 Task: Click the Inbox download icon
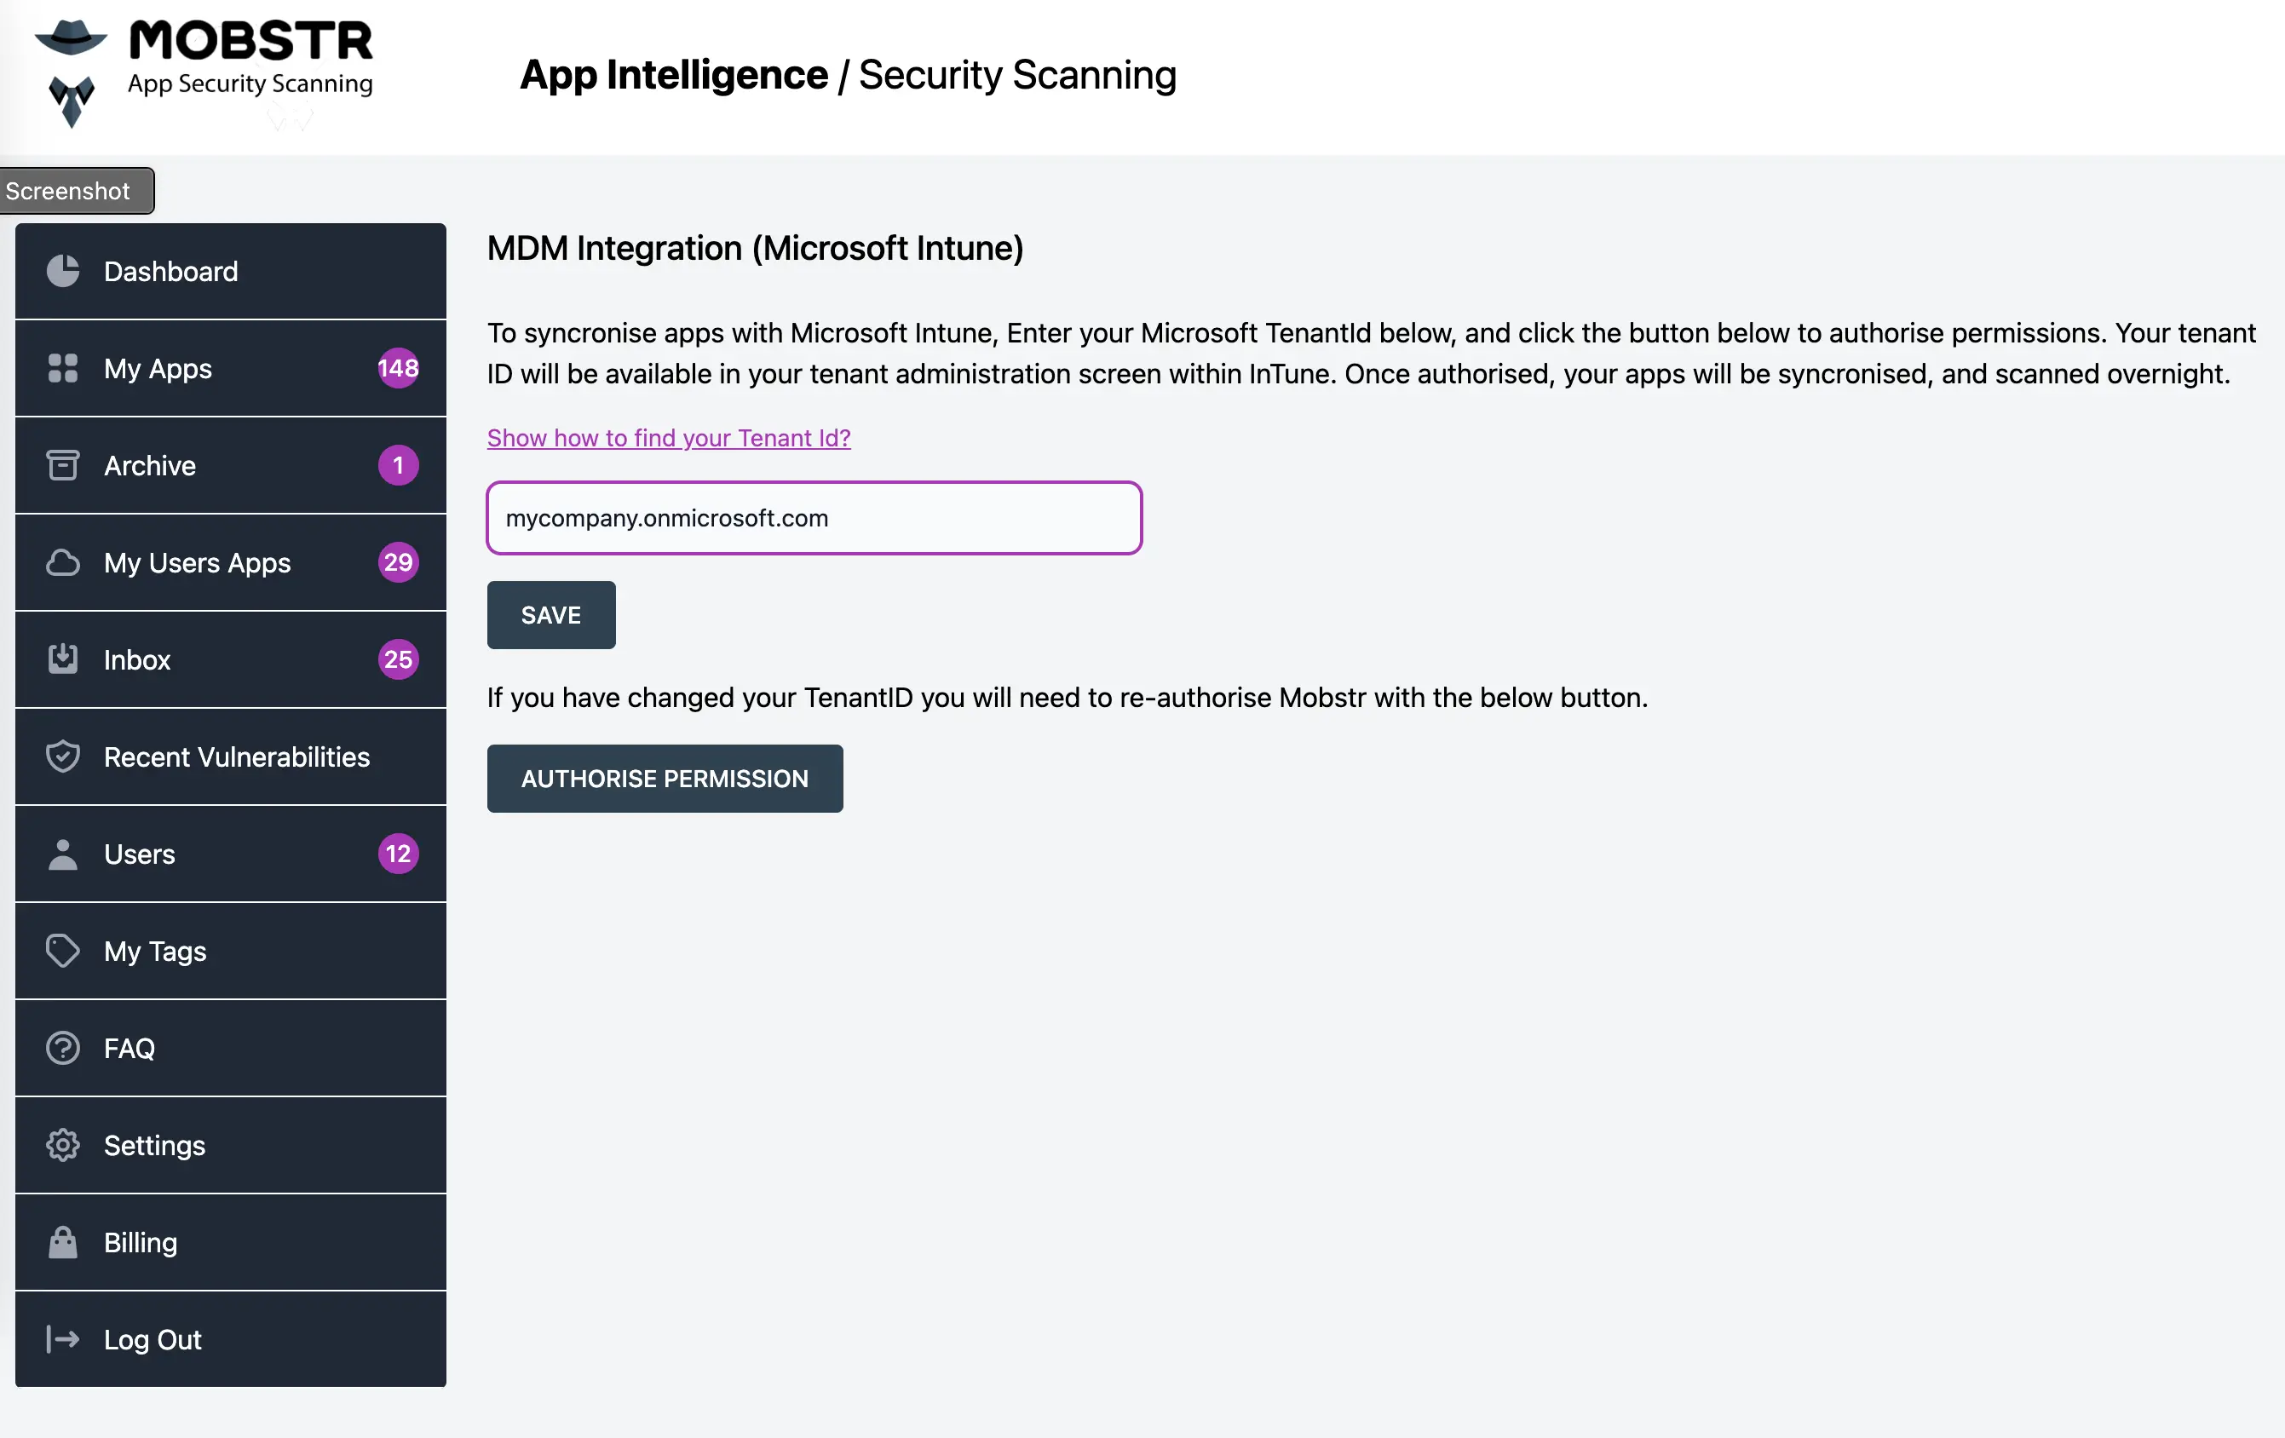coord(63,659)
